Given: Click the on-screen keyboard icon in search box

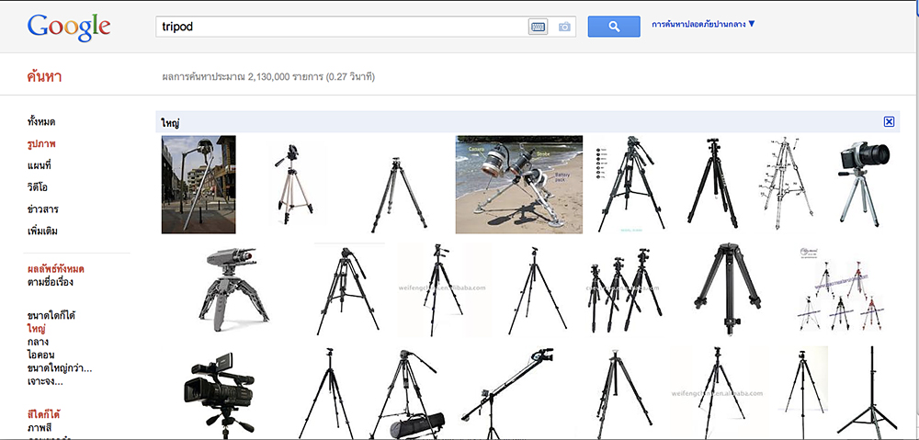Looking at the screenshot, I should click(x=538, y=27).
